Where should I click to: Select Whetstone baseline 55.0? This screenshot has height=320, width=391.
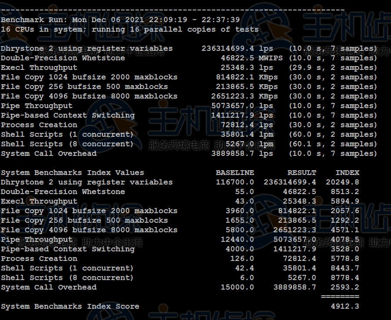(x=244, y=191)
